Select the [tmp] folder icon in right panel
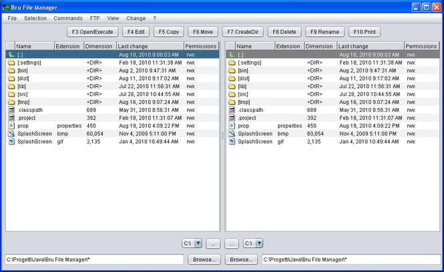This screenshot has height=272, width=444. coord(232,102)
